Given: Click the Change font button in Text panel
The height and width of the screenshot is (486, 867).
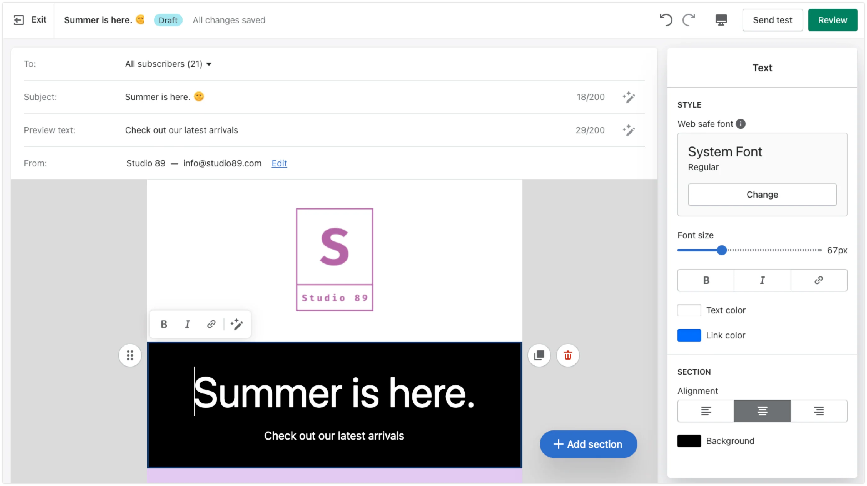Looking at the screenshot, I should point(762,194).
